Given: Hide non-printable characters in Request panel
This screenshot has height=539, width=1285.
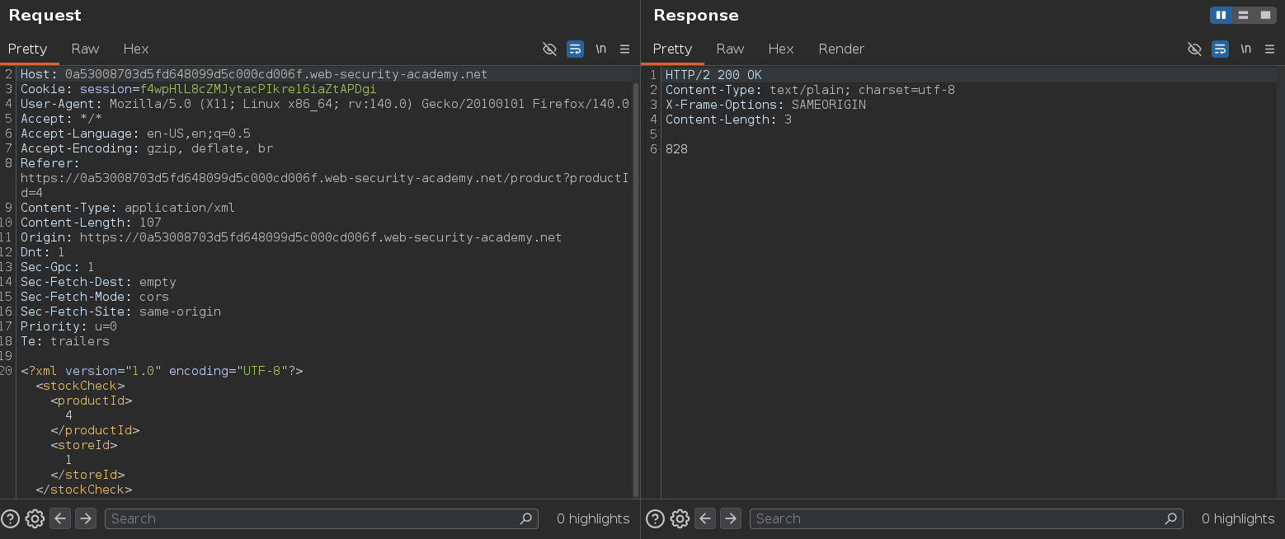Looking at the screenshot, I should pos(549,49).
